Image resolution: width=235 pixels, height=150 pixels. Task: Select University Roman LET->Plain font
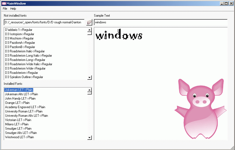[x=24, y=111]
